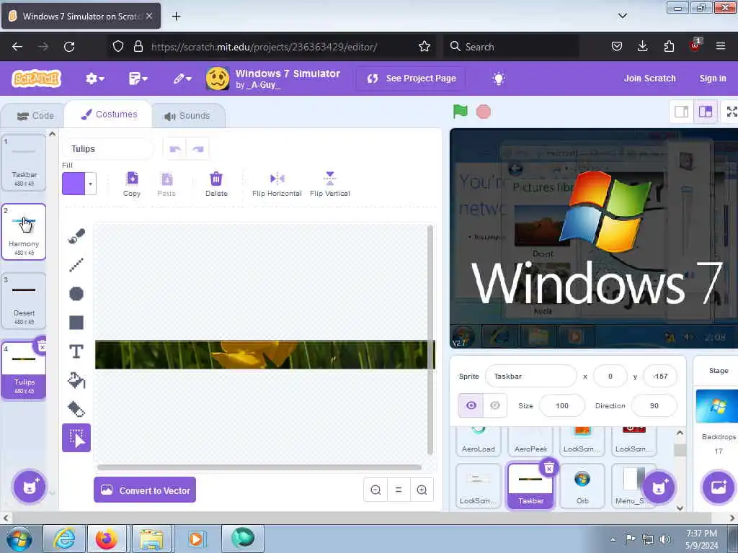Switch to small stage layout
This screenshot has height=553, width=738.
point(681,112)
